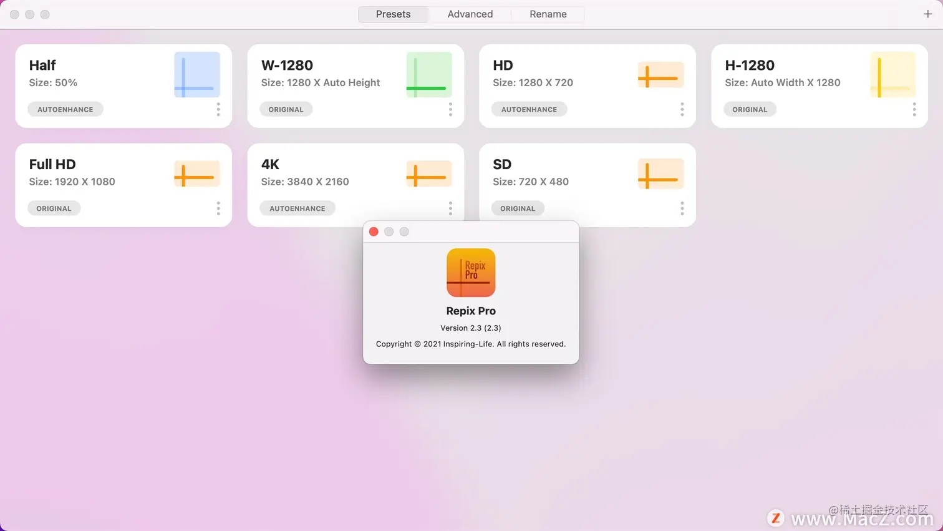Click ORIGINAL tag on W-1280 preset
943x531 pixels.
click(x=286, y=109)
